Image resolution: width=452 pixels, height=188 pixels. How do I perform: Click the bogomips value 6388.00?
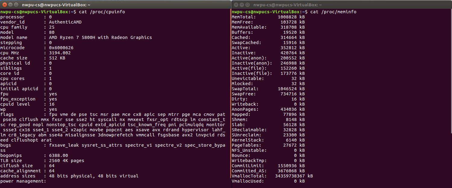coord(58,155)
